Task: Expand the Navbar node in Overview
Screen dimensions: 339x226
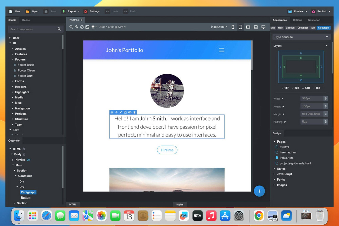Action: (x=13, y=160)
